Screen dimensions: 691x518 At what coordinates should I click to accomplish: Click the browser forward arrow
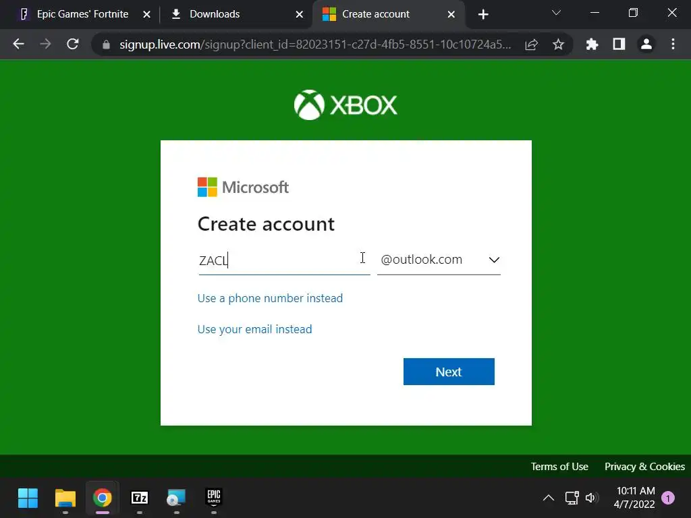[45, 44]
